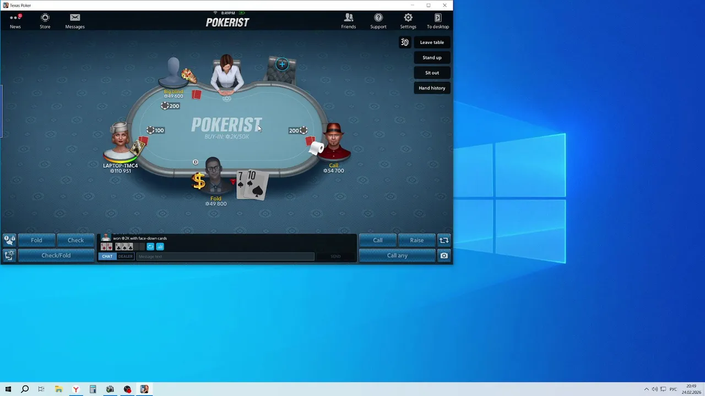This screenshot has height=396, width=705.
Task: Open Calculator from taskbar
Action: (x=93, y=389)
